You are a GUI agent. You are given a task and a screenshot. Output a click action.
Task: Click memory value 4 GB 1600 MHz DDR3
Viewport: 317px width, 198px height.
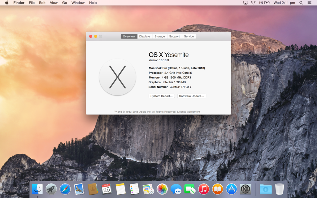[x=176, y=77]
